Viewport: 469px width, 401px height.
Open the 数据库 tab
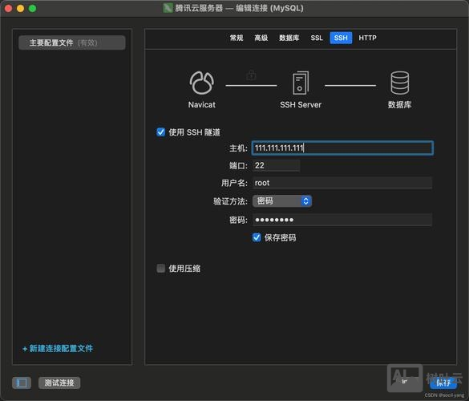pyautogui.click(x=289, y=38)
